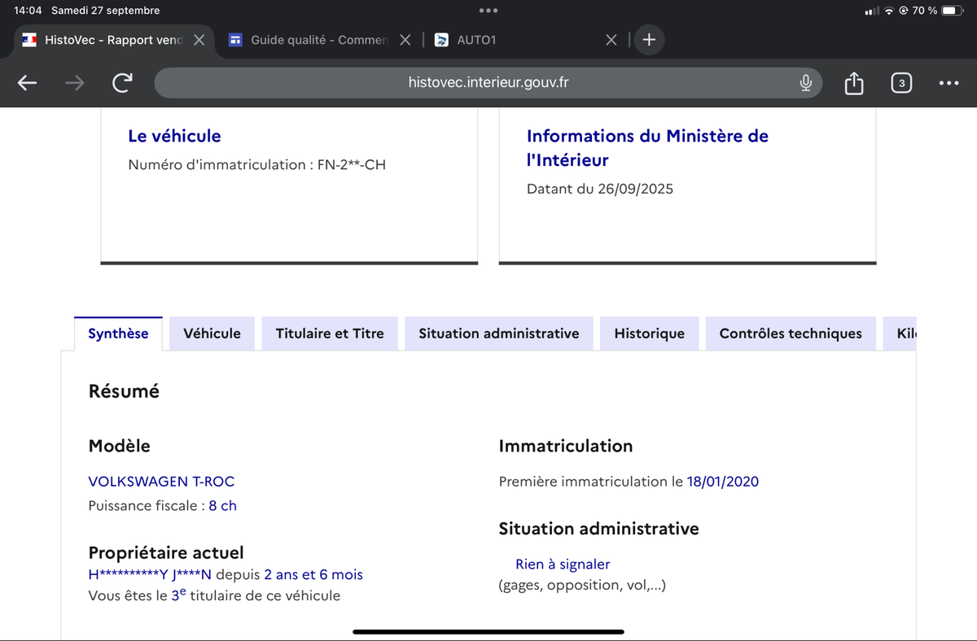Open the browser three-dot menu
Viewport: 977px width, 641px height.
click(x=949, y=83)
